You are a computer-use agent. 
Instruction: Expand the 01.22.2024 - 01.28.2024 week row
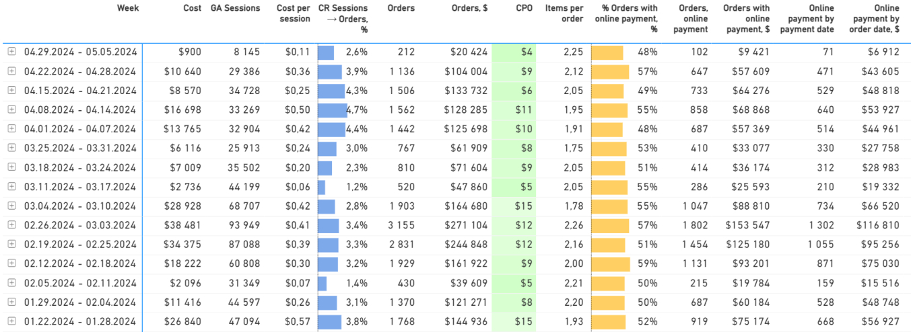point(11,321)
